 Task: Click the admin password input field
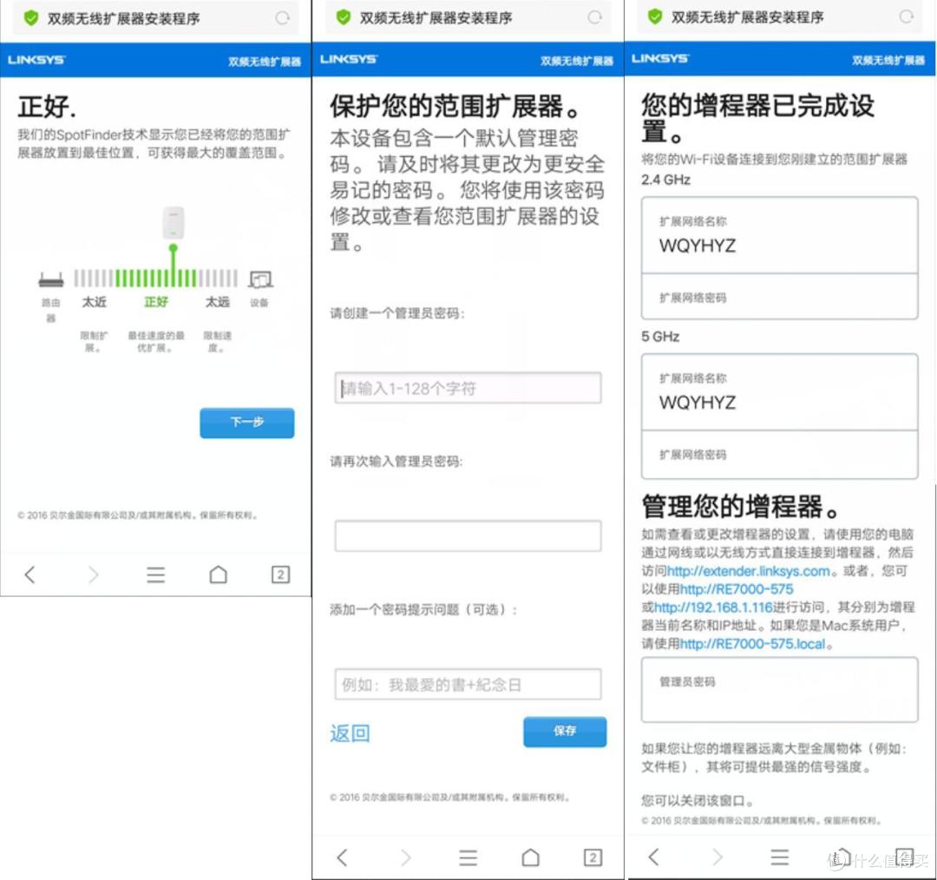tap(468, 388)
